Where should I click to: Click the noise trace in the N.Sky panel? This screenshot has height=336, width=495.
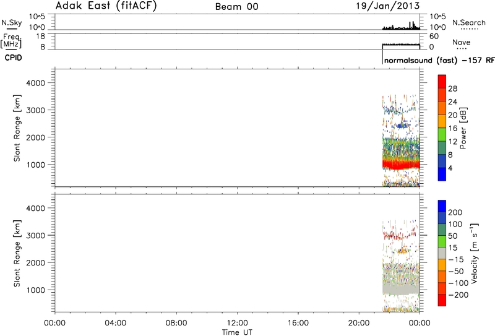pos(401,27)
